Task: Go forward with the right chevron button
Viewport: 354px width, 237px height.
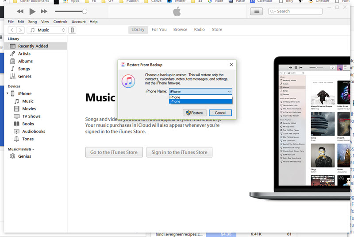Action: (x=20, y=30)
